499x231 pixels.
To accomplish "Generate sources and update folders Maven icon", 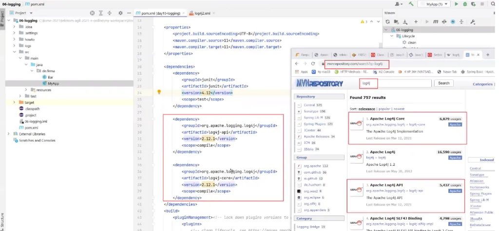I will (x=396, y=21).
